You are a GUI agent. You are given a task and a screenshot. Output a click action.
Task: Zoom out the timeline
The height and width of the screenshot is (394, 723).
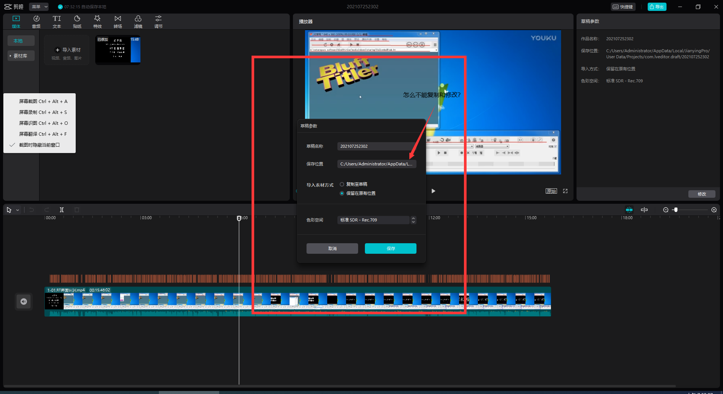(666, 210)
